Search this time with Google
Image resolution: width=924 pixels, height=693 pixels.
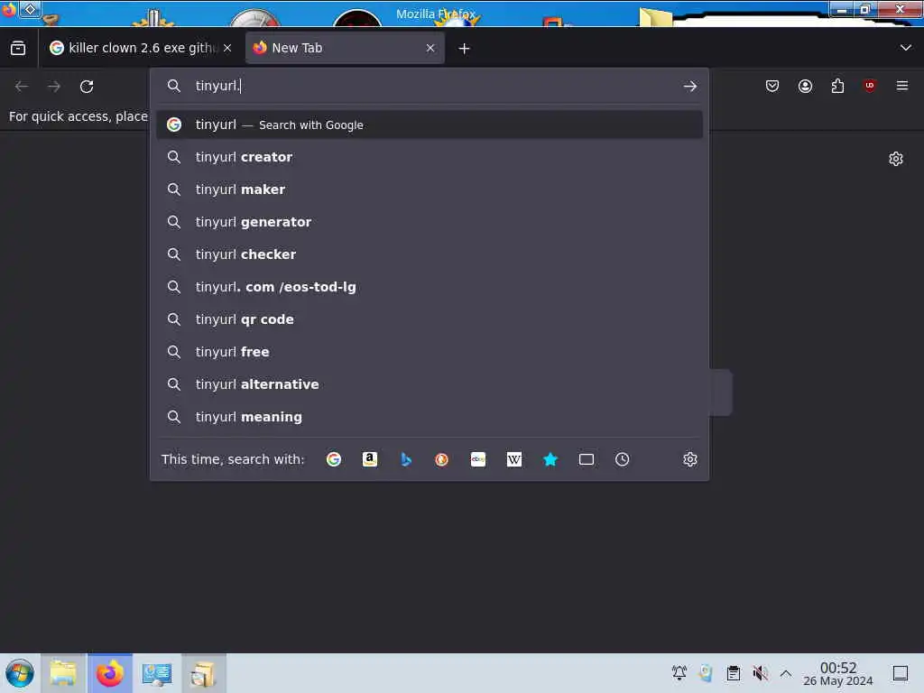pyautogui.click(x=334, y=459)
